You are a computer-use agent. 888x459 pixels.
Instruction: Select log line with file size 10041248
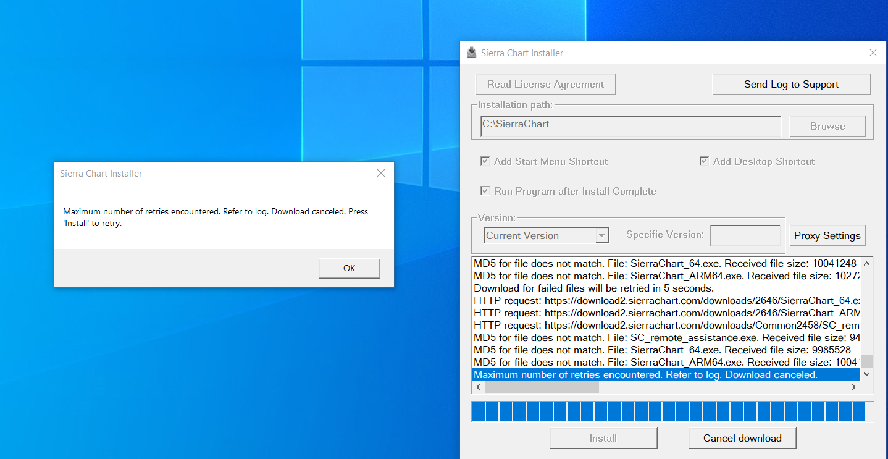coord(666,264)
